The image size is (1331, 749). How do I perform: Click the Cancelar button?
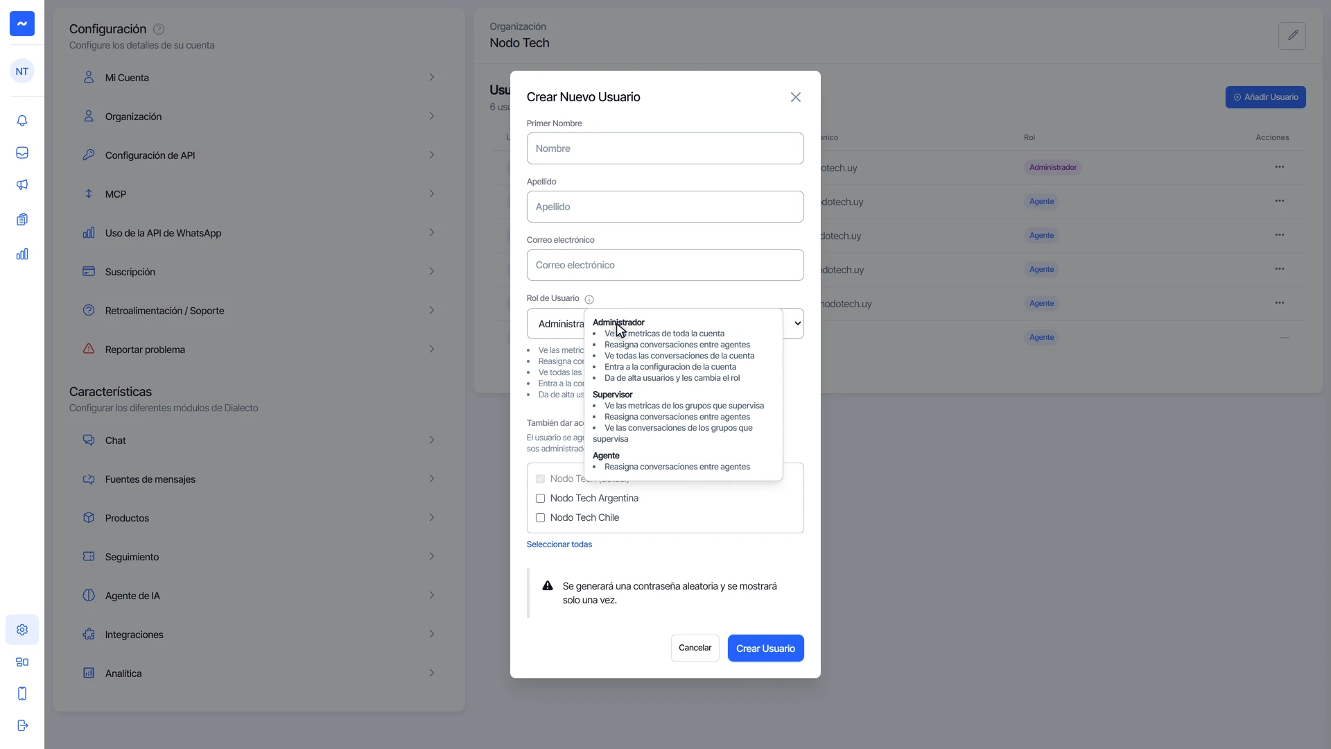point(695,648)
